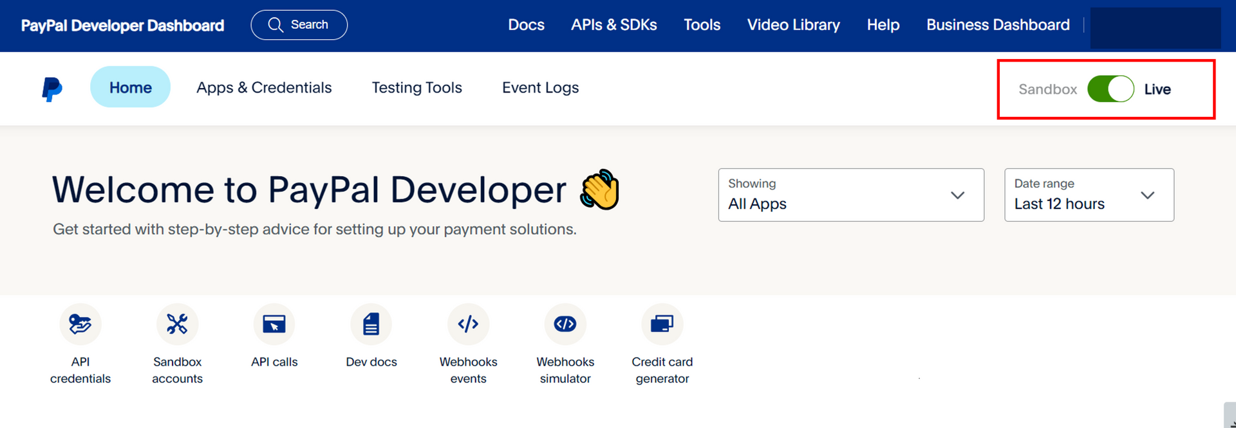Open the Video Library link

click(x=793, y=25)
